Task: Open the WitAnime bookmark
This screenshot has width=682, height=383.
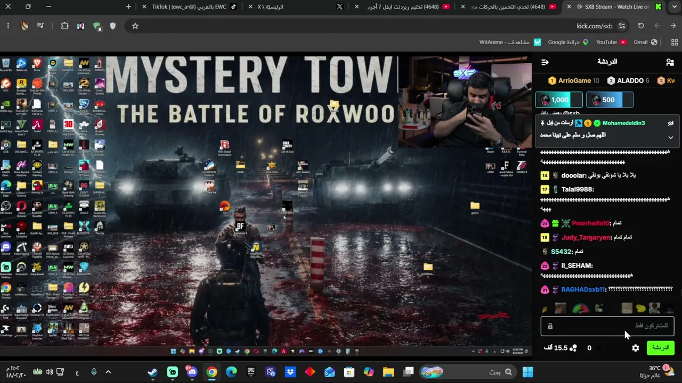Action: [x=510, y=42]
